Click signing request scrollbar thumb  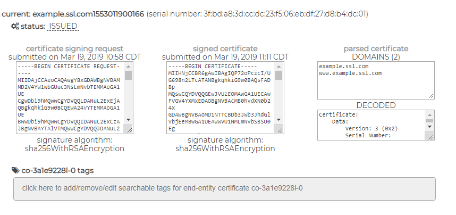129,75
